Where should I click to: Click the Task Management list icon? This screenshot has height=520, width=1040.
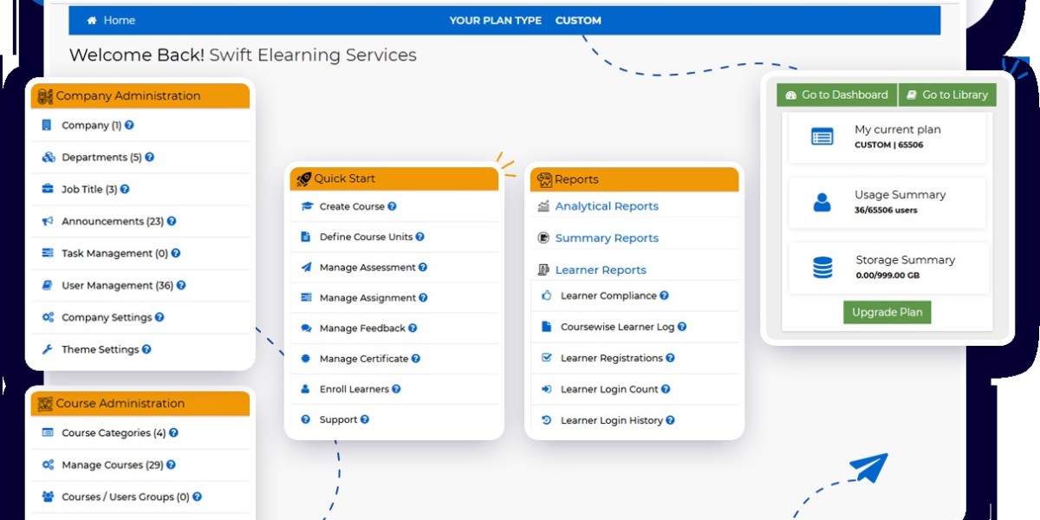tap(48, 253)
